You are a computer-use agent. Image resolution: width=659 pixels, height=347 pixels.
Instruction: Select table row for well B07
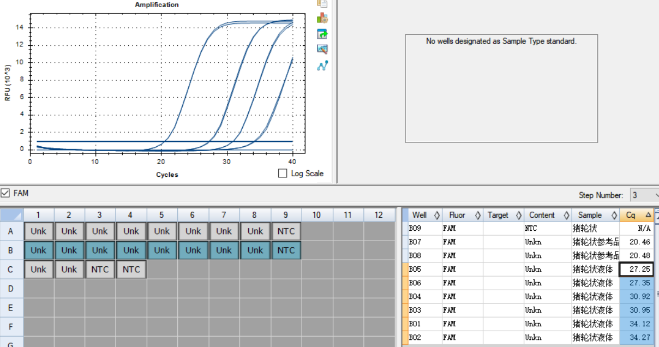pyautogui.click(x=528, y=242)
